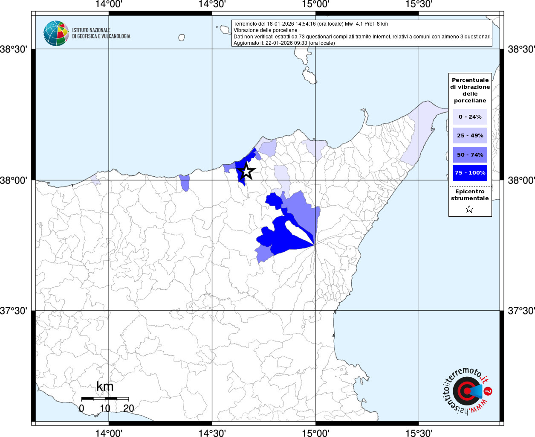
Task: Click the haisentitoilterremoto.it target logo
Action: (466, 392)
